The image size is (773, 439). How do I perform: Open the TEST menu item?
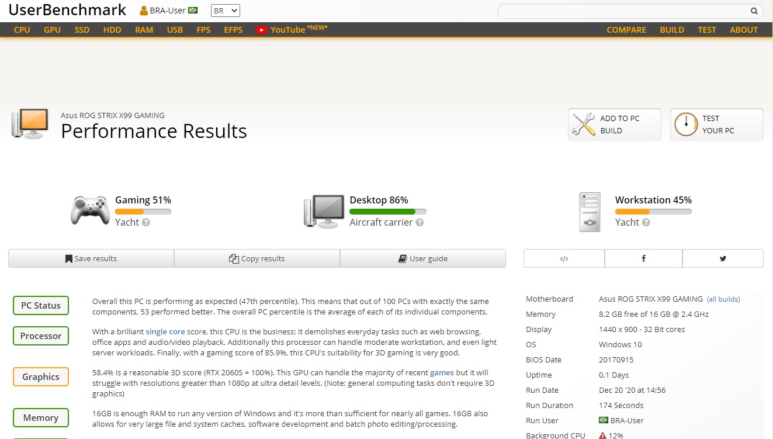tap(707, 30)
